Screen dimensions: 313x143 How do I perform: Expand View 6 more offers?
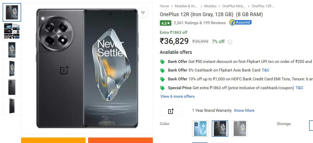177,96
